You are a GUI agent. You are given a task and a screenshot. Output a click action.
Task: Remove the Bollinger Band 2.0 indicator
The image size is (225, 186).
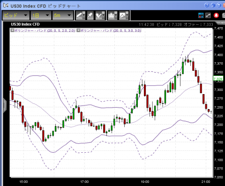click(12, 30)
